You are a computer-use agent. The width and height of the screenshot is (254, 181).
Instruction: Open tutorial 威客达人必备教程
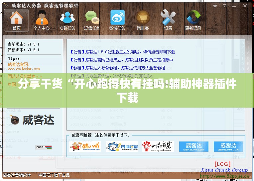click(118, 68)
